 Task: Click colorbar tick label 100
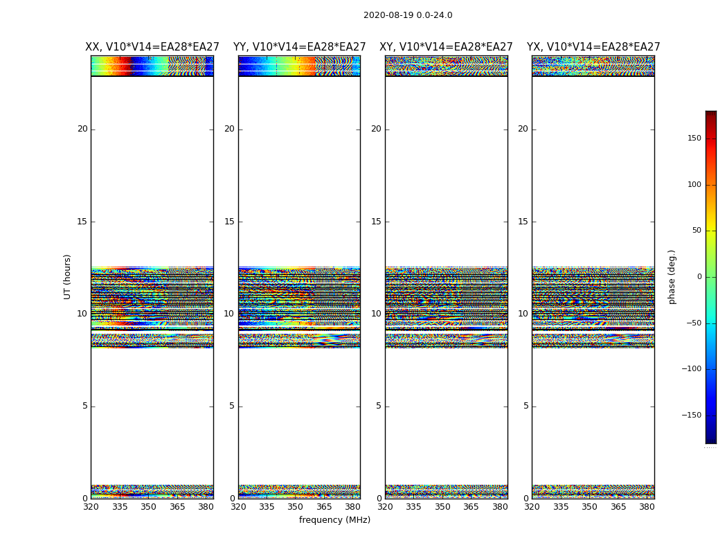pyautogui.click(x=694, y=184)
